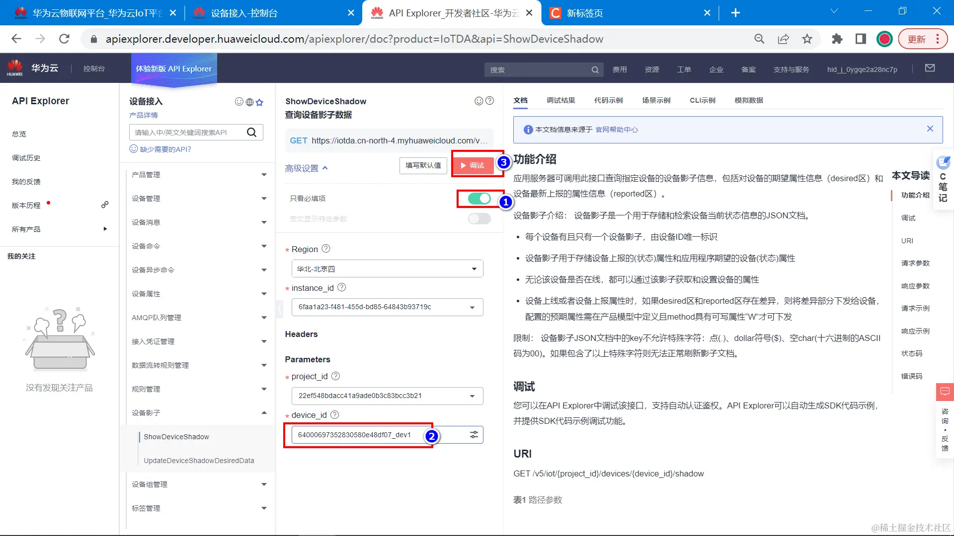Click the browser back arrow
This screenshot has width=954, height=536.
click(x=16, y=39)
